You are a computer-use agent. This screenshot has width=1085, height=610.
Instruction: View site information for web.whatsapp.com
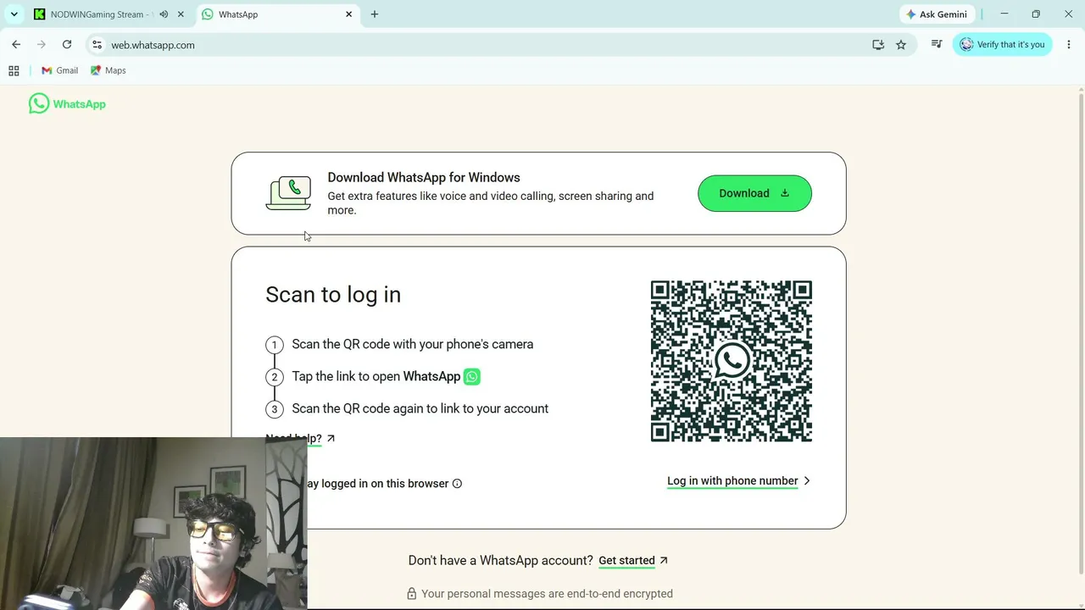click(97, 45)
